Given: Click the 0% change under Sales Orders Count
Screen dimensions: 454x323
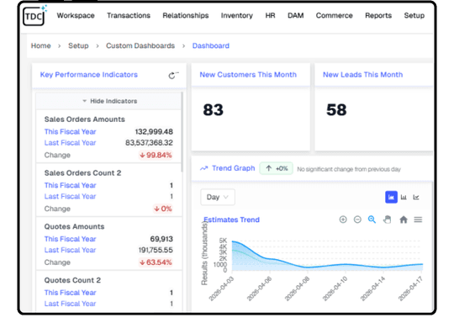Looking at the screenshot, I should click(163, 209).
